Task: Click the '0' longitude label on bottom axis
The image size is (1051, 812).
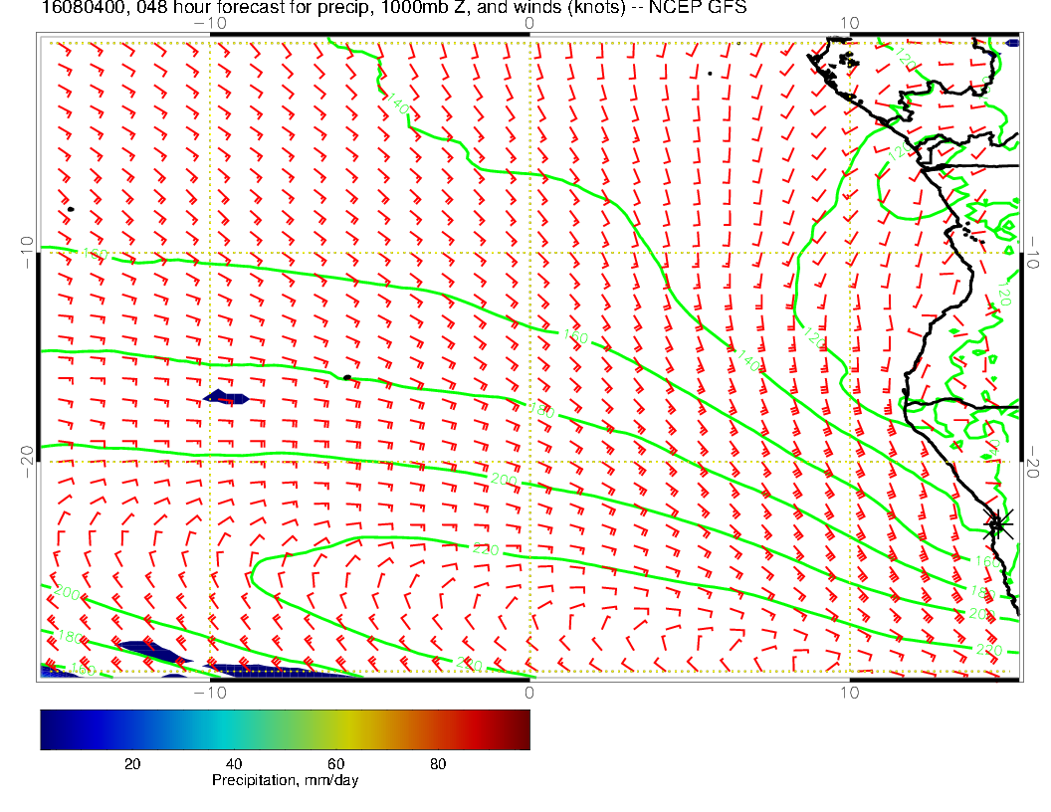Action: 529,693
